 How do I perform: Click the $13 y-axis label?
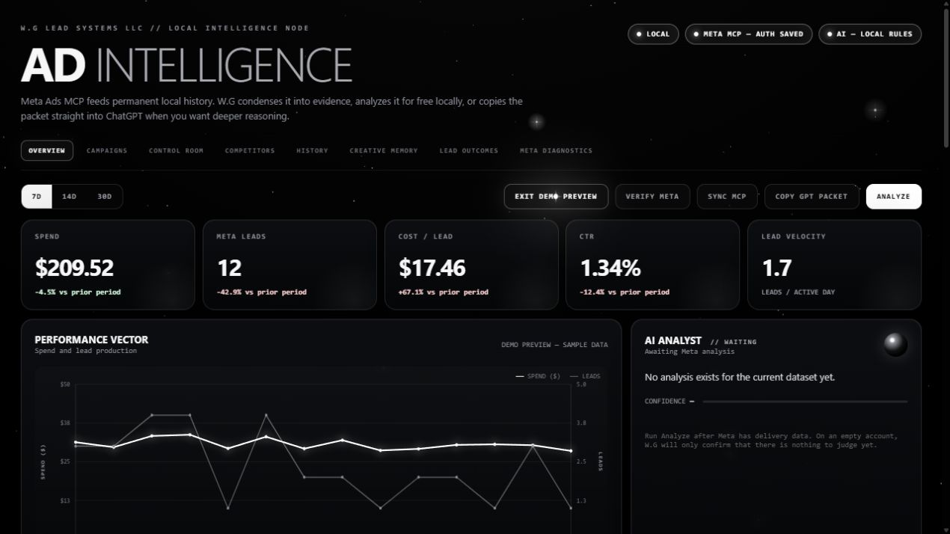[x=65, y=500]
